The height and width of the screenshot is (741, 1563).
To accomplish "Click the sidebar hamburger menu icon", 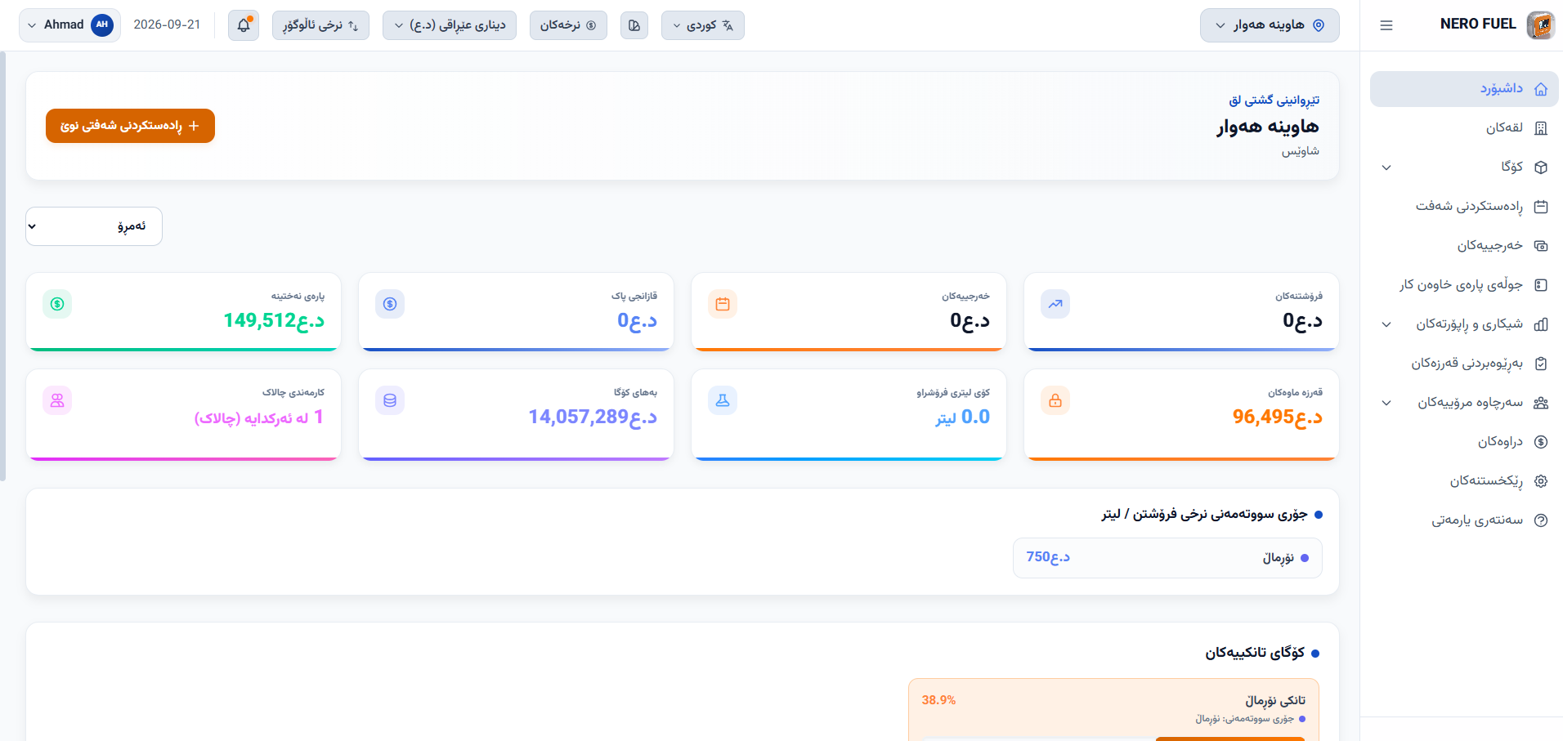I will [x=1386, y=25].
